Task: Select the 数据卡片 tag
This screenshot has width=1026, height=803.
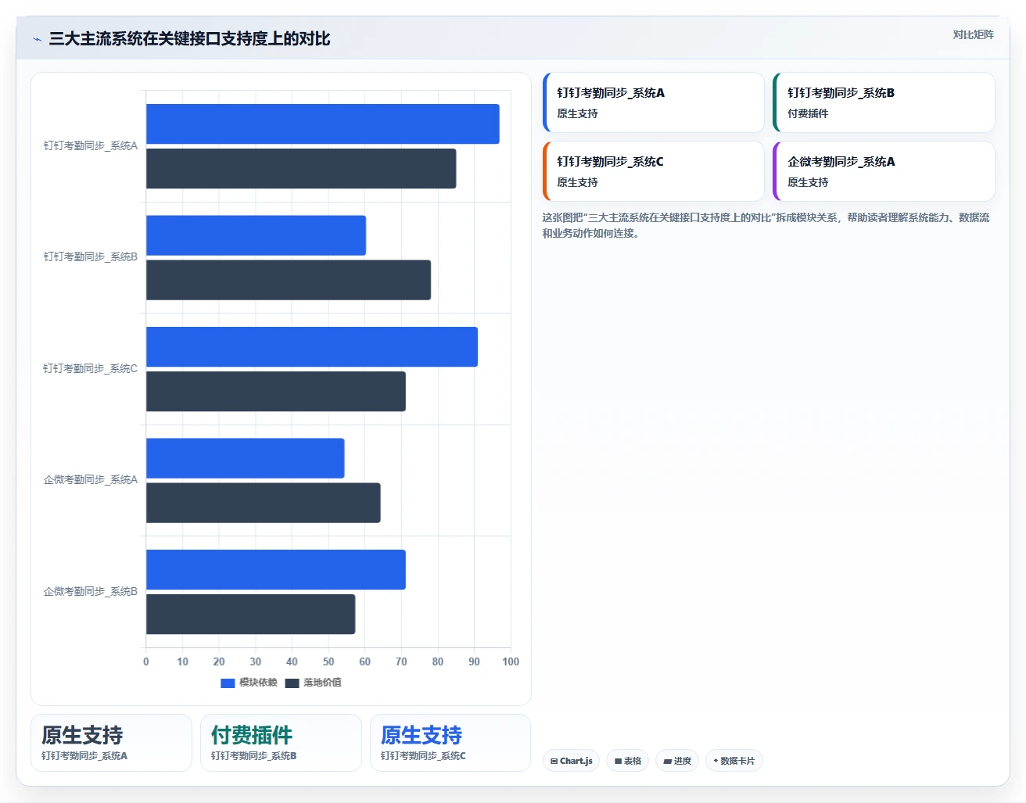Action: 734,761
